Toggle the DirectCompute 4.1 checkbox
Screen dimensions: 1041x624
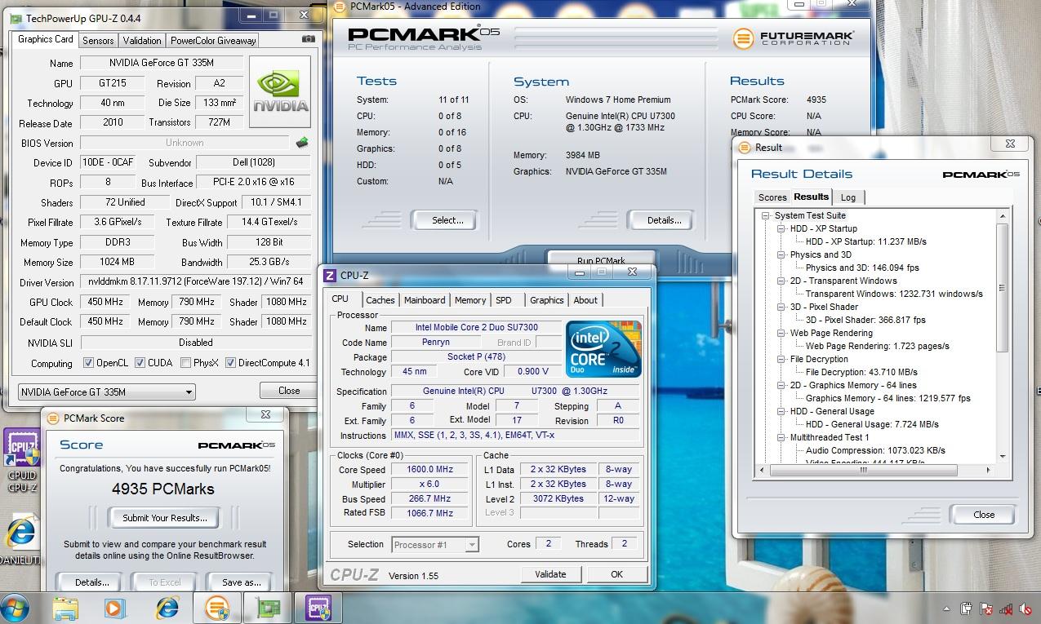pyautogui.click(x=231, y=363)
